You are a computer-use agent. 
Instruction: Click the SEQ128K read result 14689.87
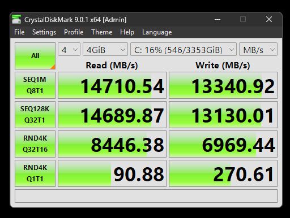point(112,115)
